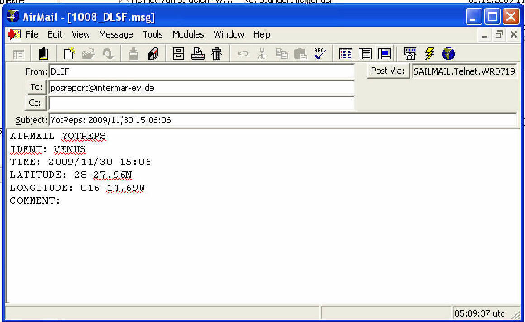The width and height of the screenshot is (525, 322).
Task: Open the Modules menu
Action: 188,34
